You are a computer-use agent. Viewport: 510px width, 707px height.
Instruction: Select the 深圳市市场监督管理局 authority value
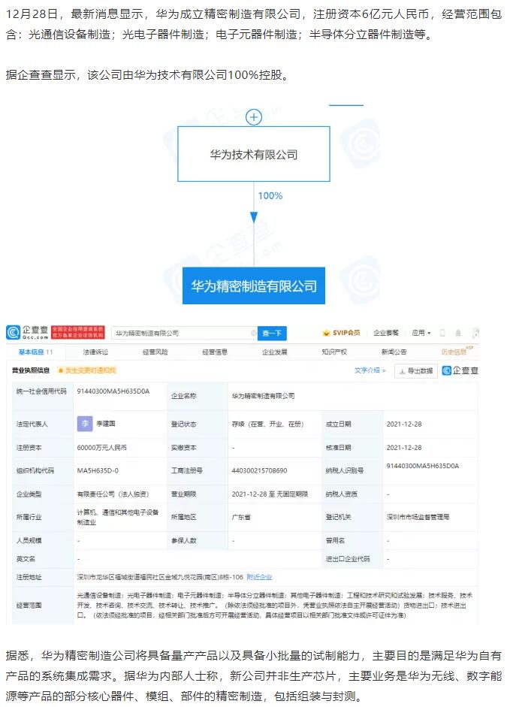click(x=418, y=517)
